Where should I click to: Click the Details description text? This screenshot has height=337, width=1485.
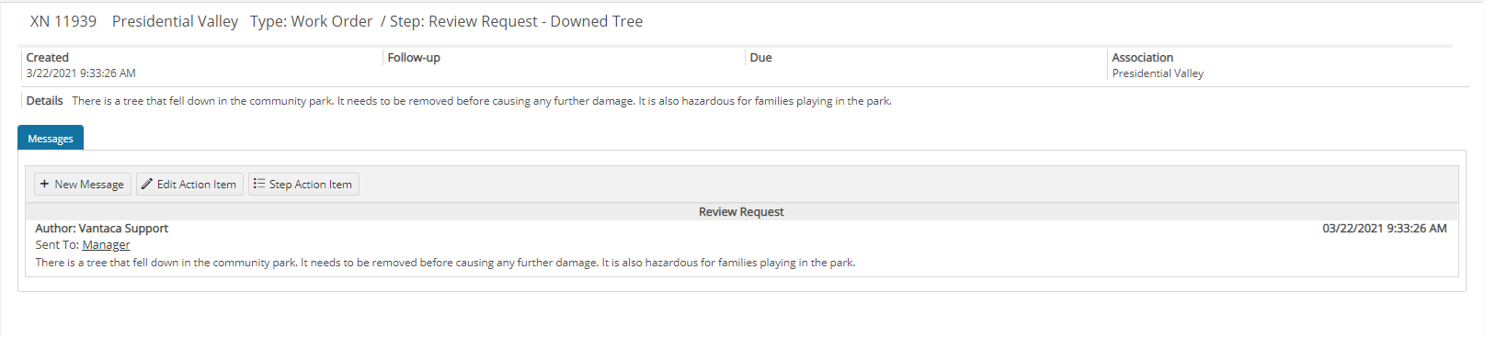coord(482,101)
